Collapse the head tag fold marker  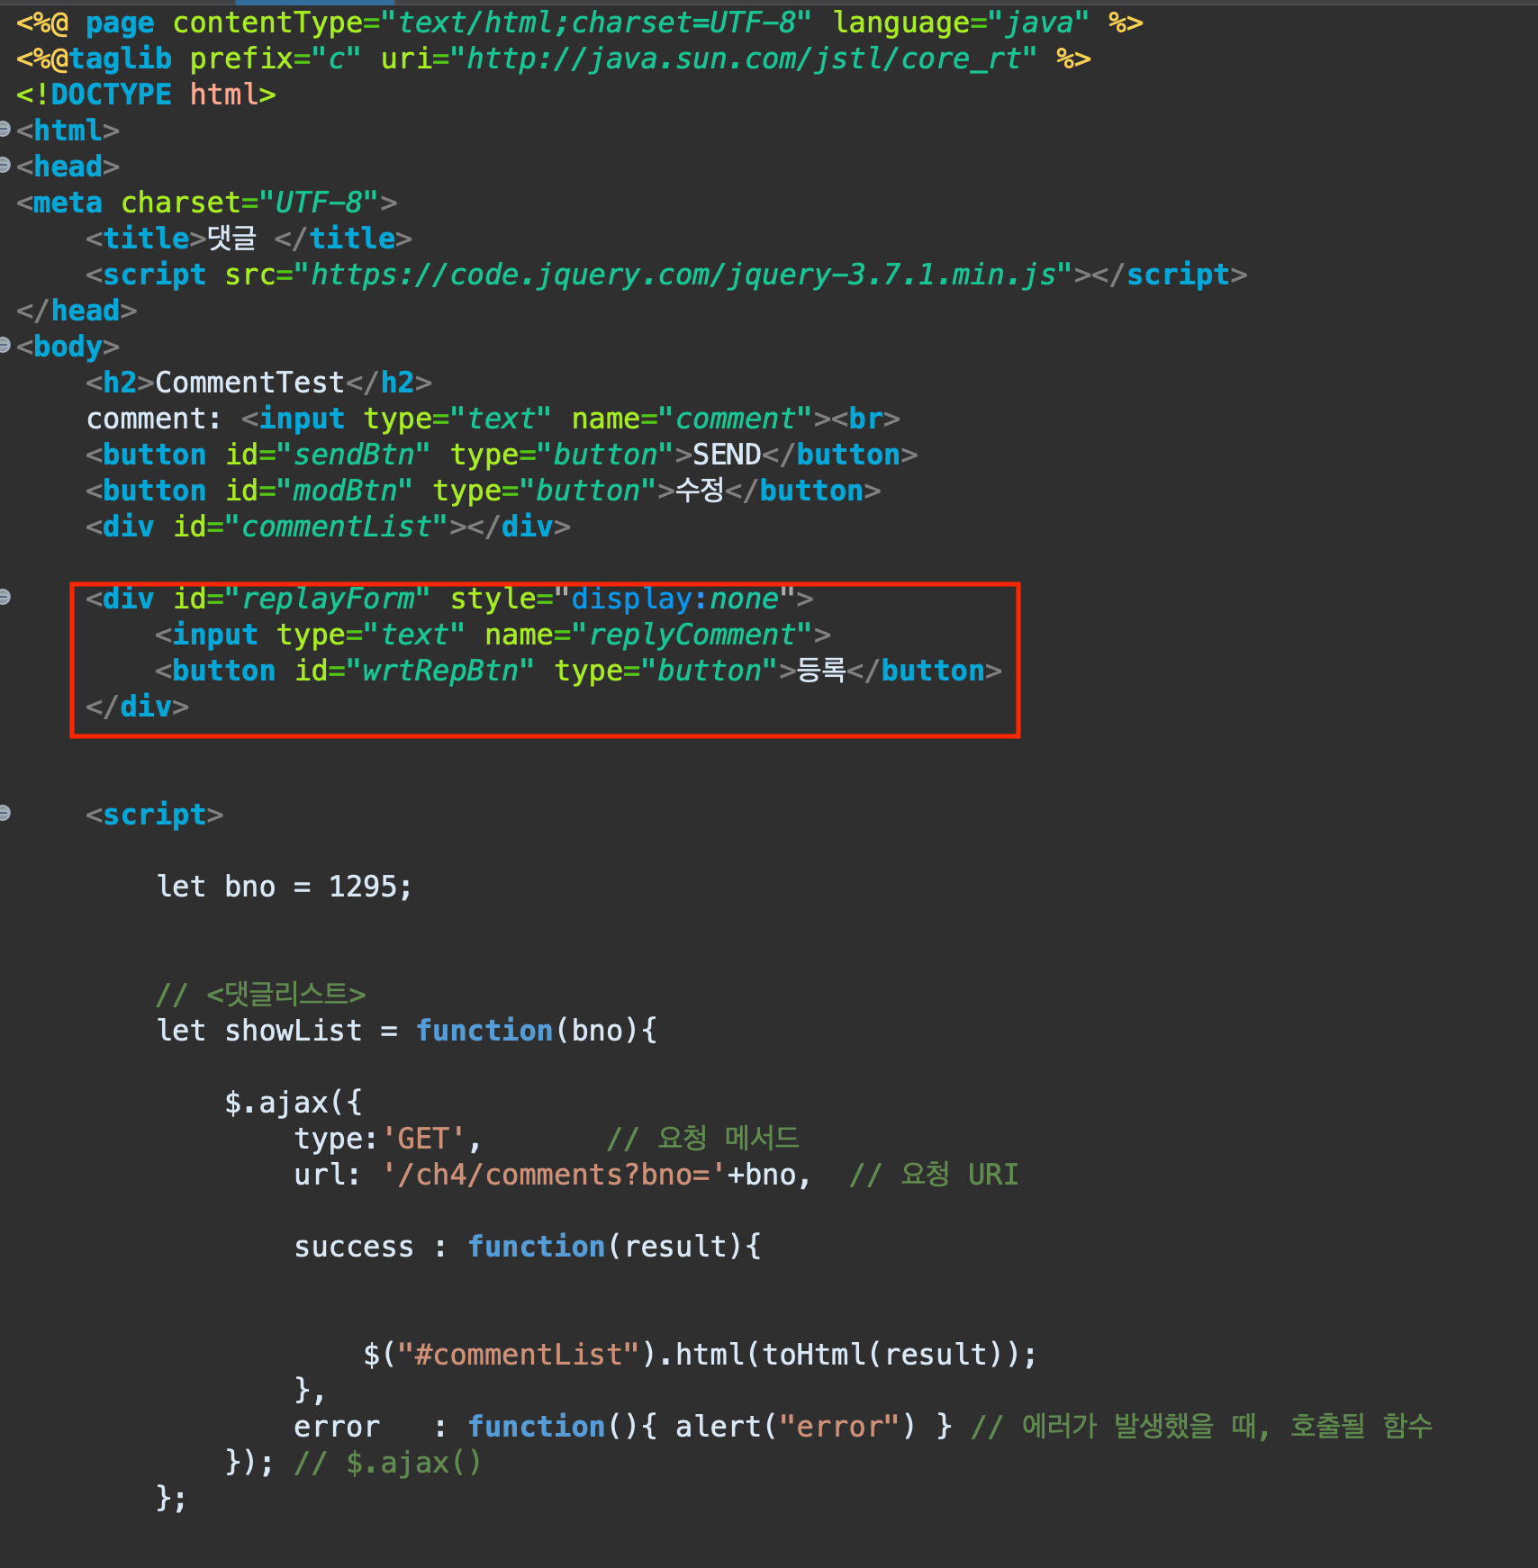(5, 166)
